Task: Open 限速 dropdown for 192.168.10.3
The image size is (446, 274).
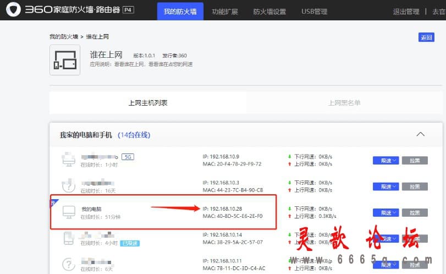Action: point(386,187)
